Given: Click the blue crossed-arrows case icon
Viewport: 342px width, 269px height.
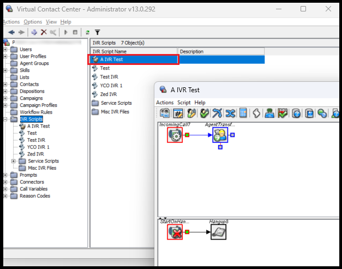Looking at the screenshot, I should pyautogui.click(x=230, y=113).
